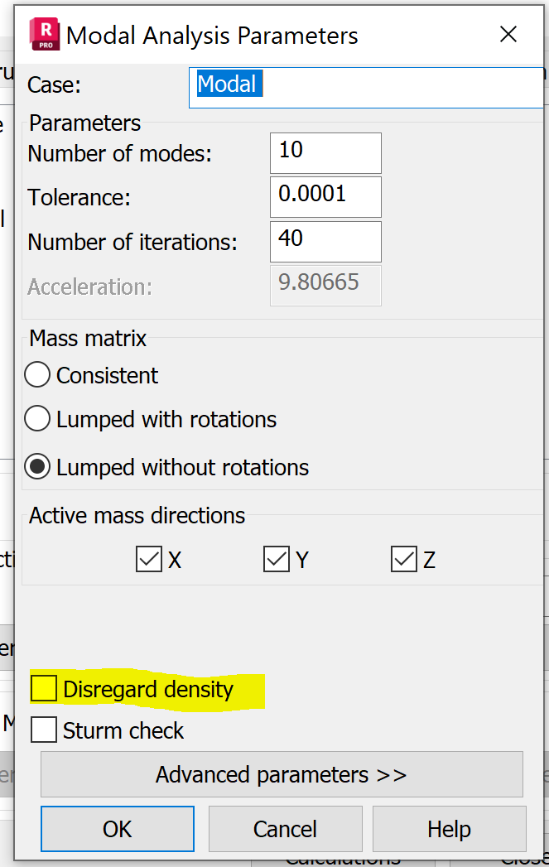Screen dimensions: 549x867
Task: Modify the Number of iterations field
Action: coord(325,242)
